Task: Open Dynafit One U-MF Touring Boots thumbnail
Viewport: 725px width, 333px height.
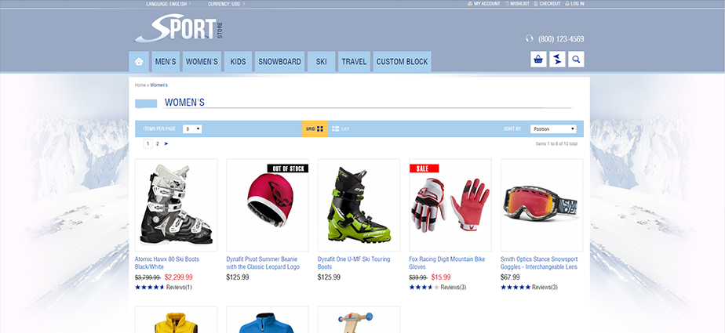Action: pos(359,205)
